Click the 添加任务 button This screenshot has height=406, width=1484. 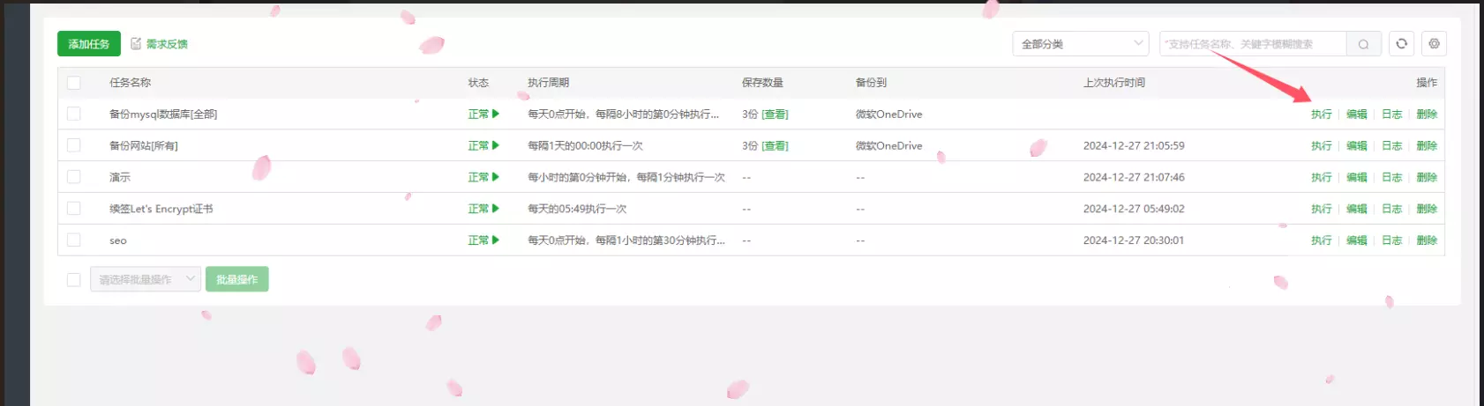pyautogui.click(x=89, y=44)
